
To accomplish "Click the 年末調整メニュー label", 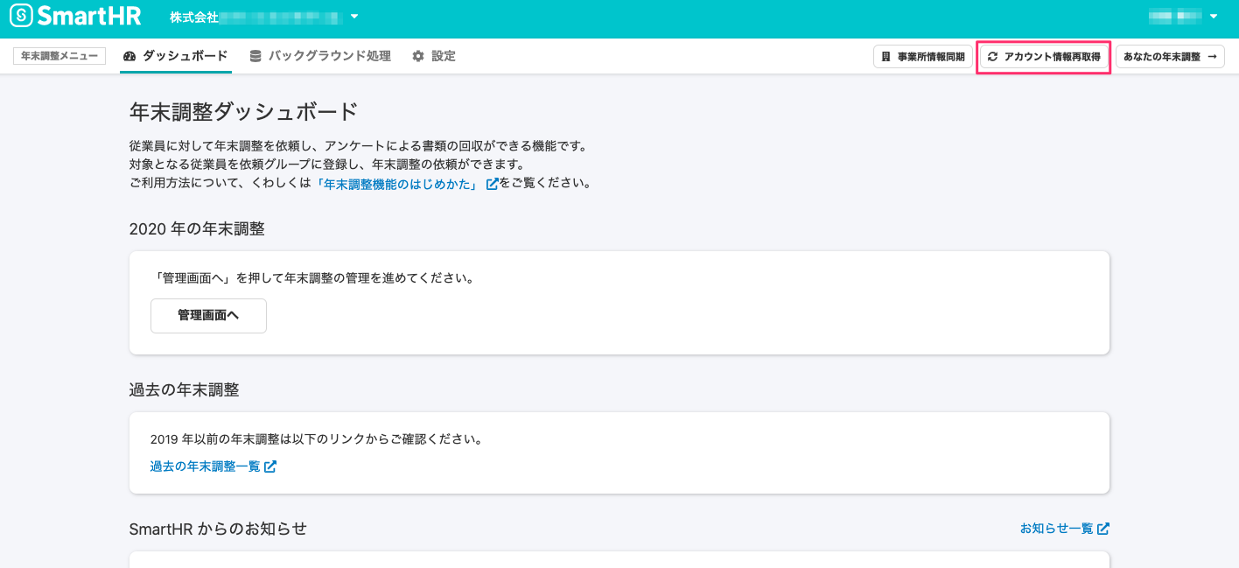I will click(x=59, y=56).
